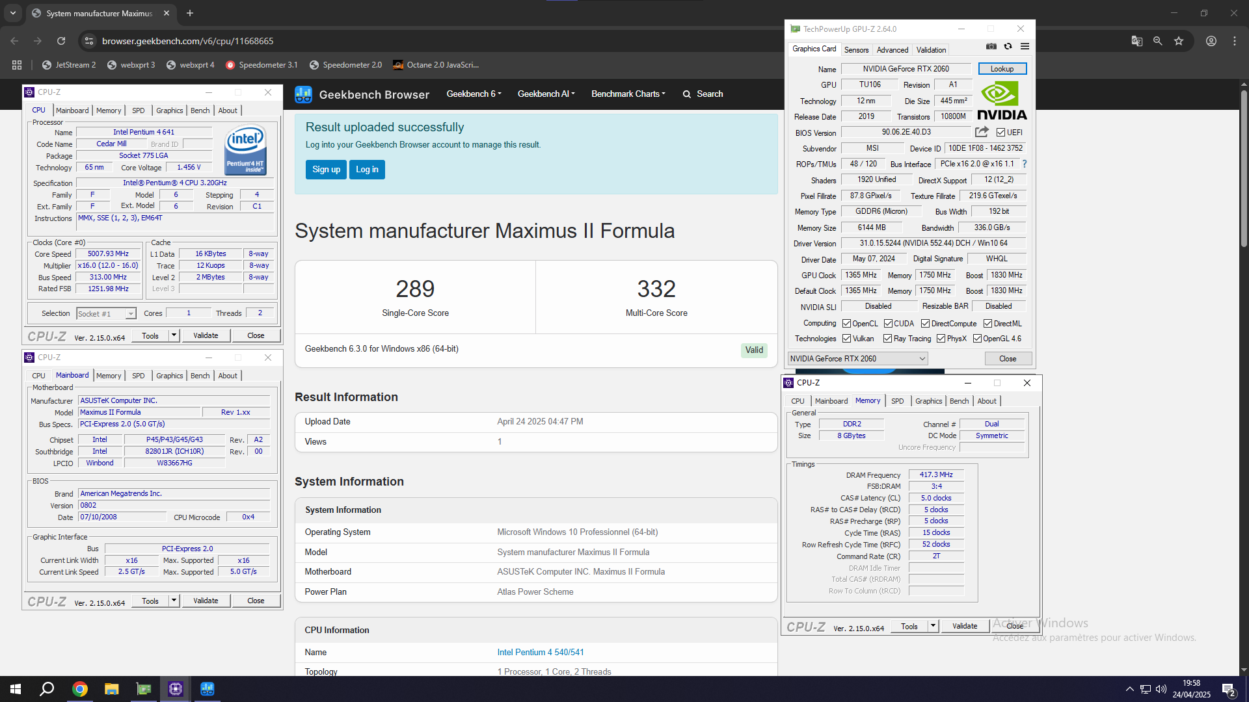
Task: Open JetStream 2 bookmark
Action: [69, 65]
